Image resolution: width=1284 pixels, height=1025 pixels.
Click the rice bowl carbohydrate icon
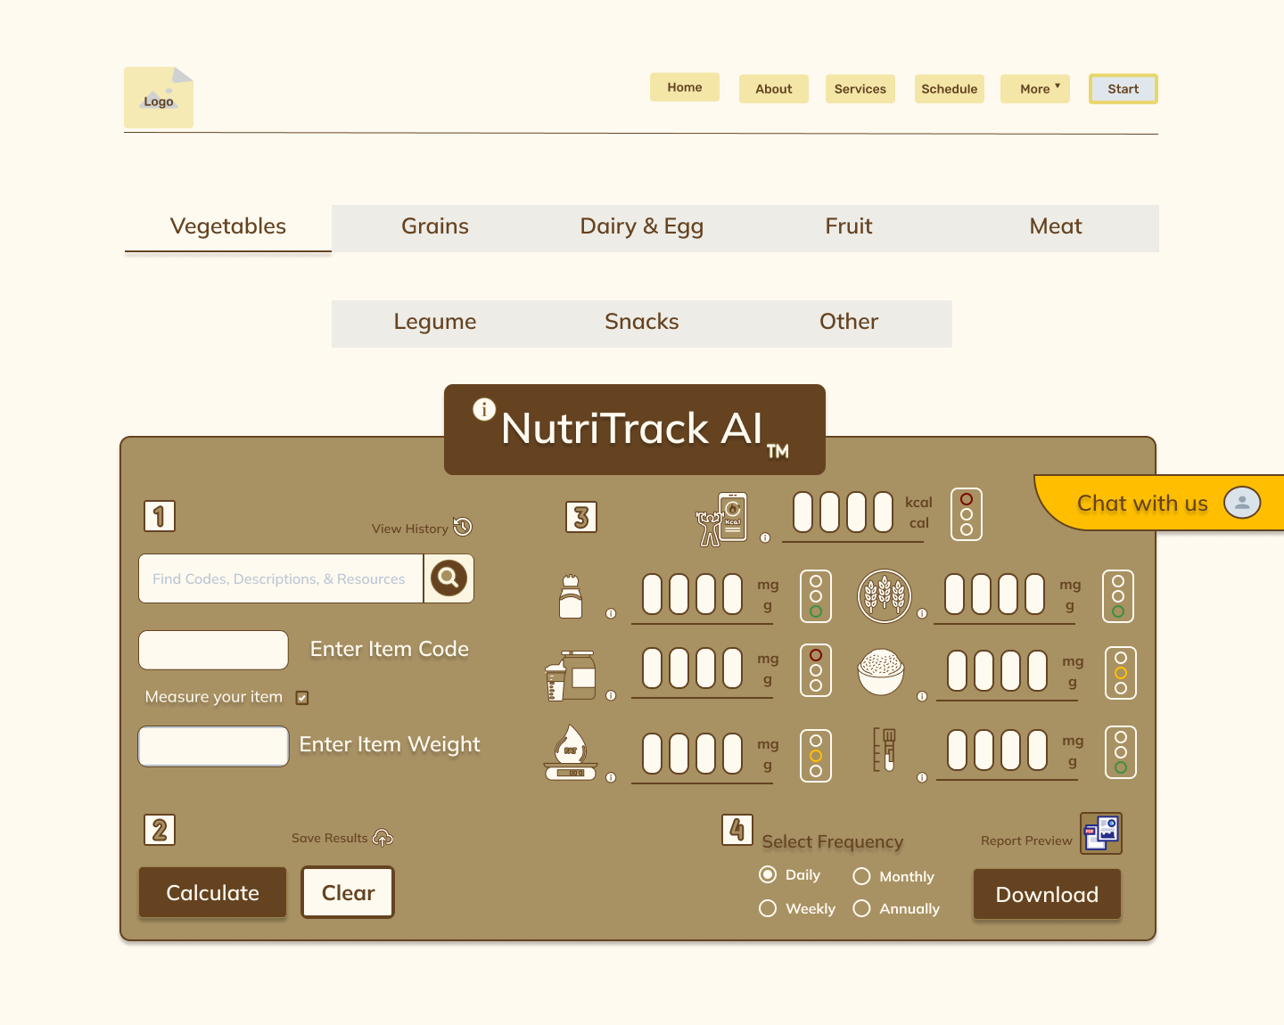coord(881,671)
